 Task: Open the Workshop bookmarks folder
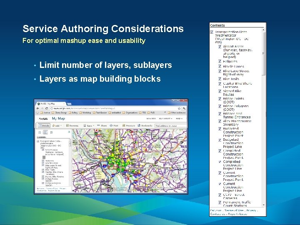(x=85, y=112)
